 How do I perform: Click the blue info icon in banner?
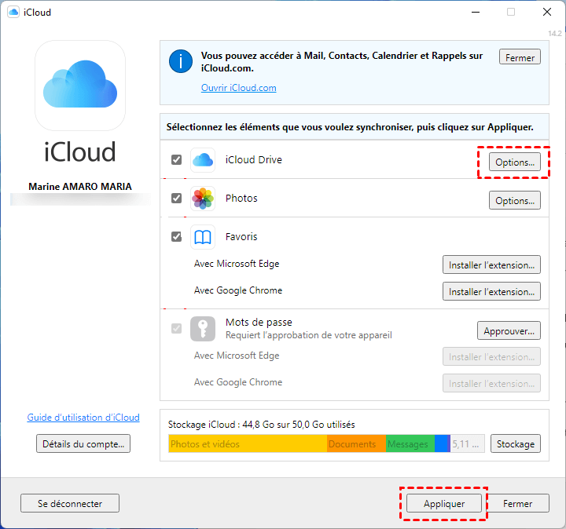(x=181, y=61)
